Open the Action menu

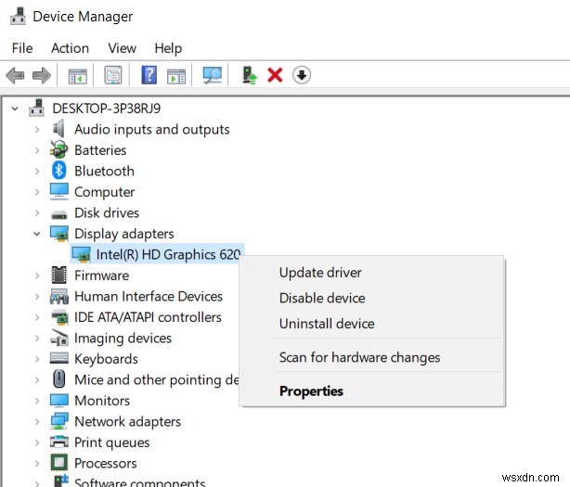[x=71, y=48]
